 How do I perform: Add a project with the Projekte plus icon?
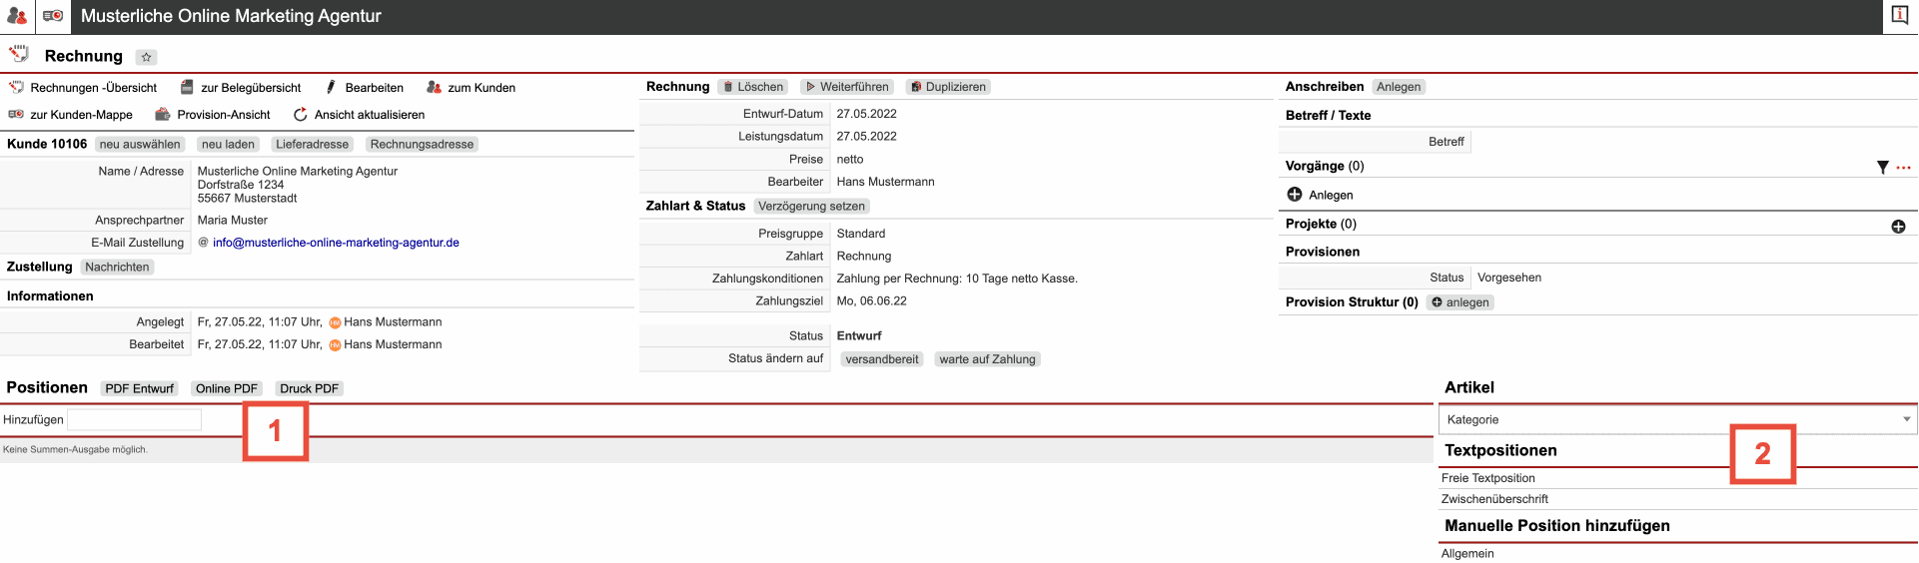[1898, 227]
